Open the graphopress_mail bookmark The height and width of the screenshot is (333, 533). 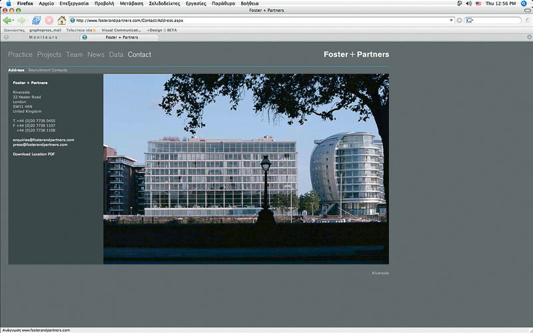pyautogui.click(x=45, y=30)
